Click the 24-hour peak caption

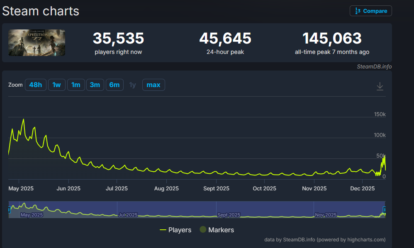[x=225, y=52]
